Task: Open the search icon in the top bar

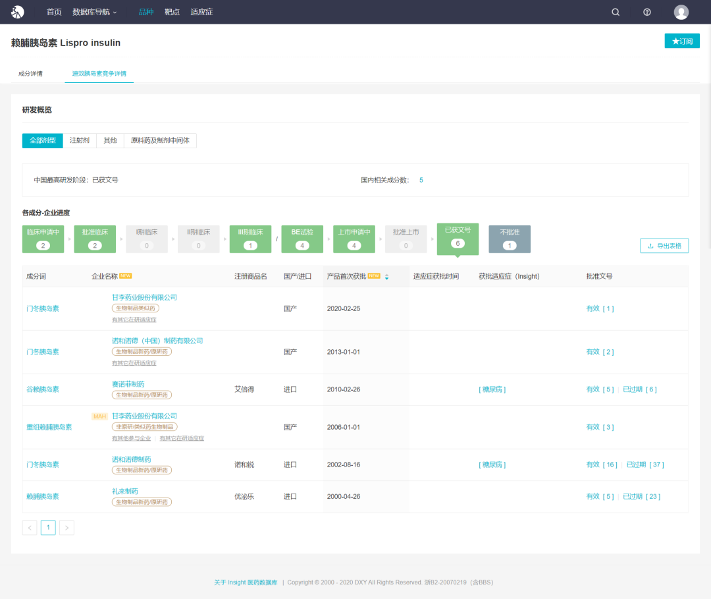Action: [x=616, y=13]
